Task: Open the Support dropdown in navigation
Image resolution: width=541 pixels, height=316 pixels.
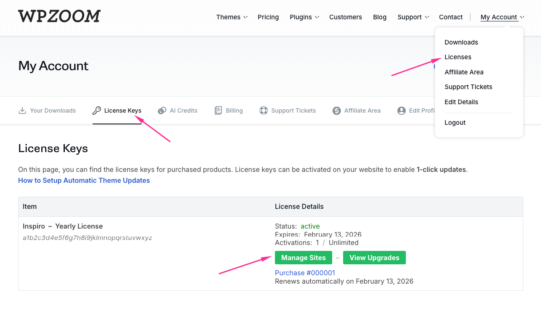Action: coord(413,17)
